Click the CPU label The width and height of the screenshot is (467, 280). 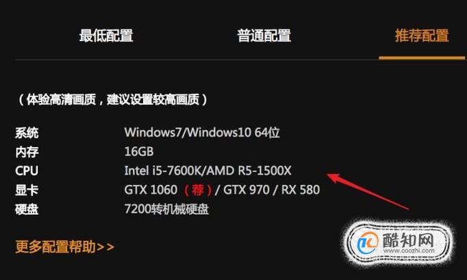click(x=27, y=171)
